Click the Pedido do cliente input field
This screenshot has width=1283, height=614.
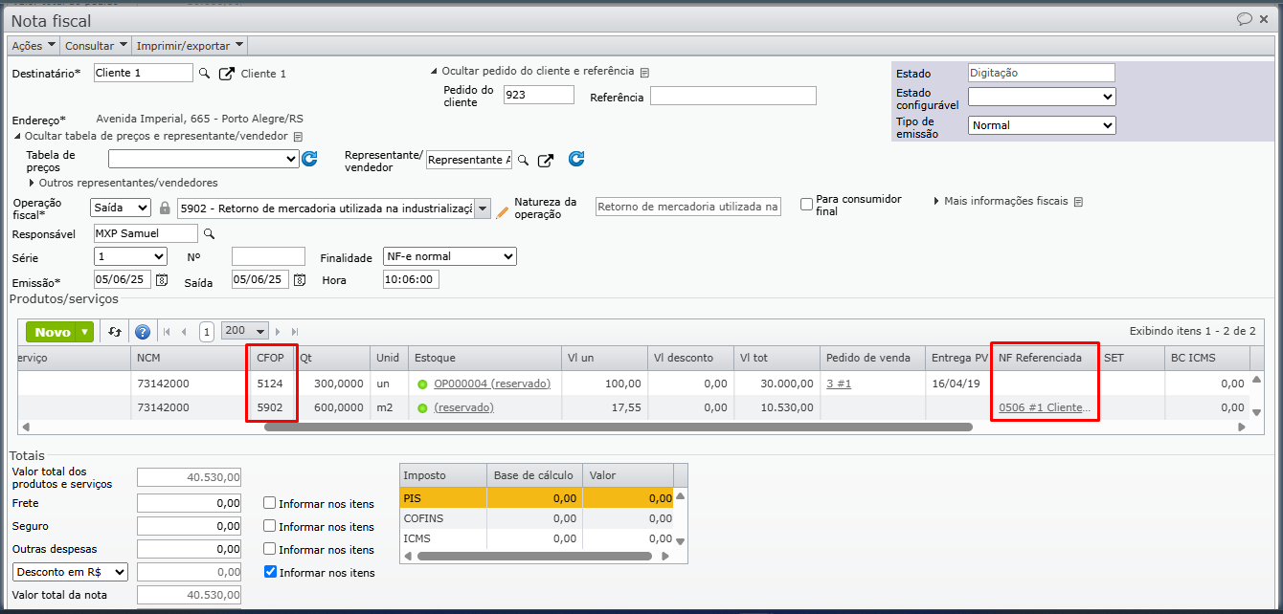click(x=538, y=95)
